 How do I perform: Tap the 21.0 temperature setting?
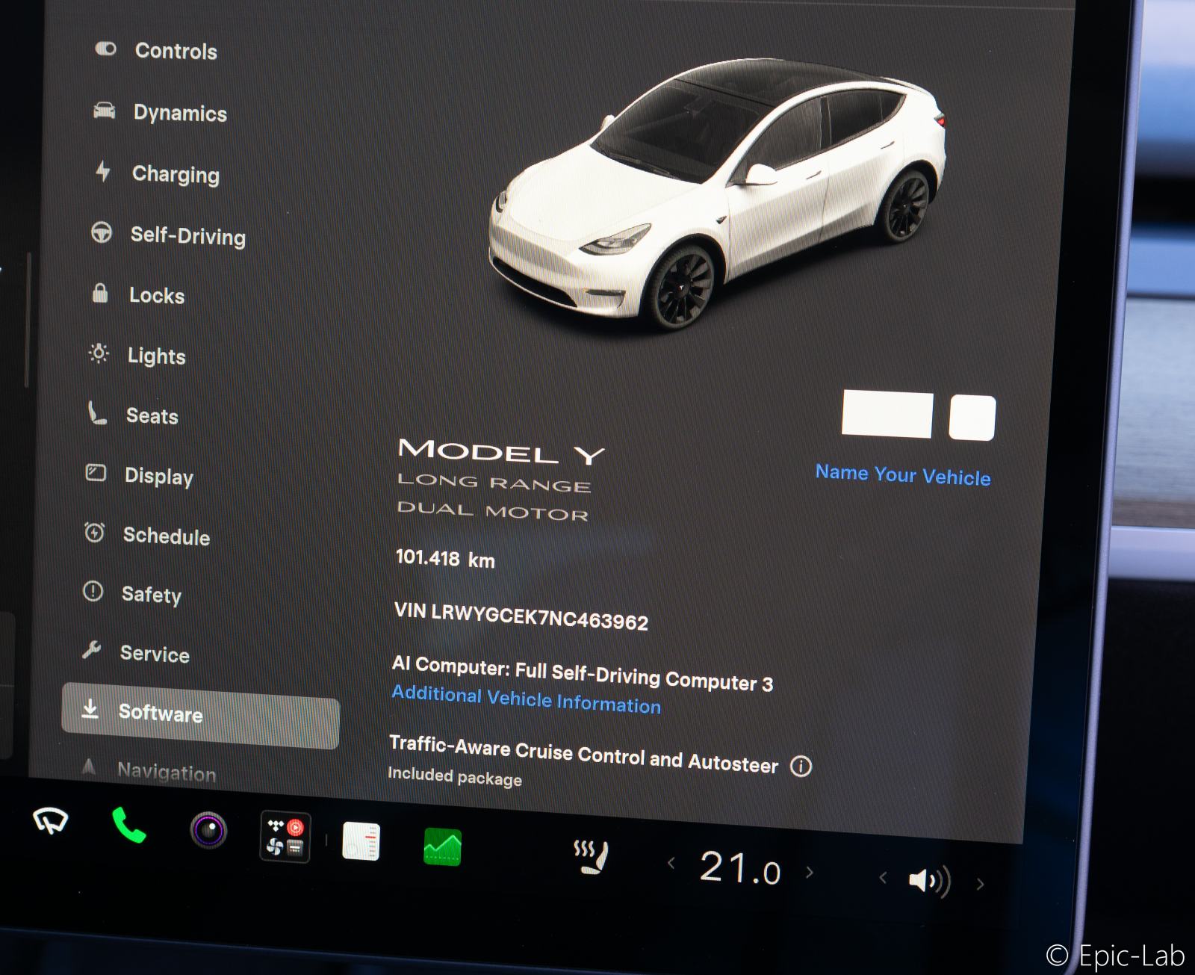tap(739, 869)
